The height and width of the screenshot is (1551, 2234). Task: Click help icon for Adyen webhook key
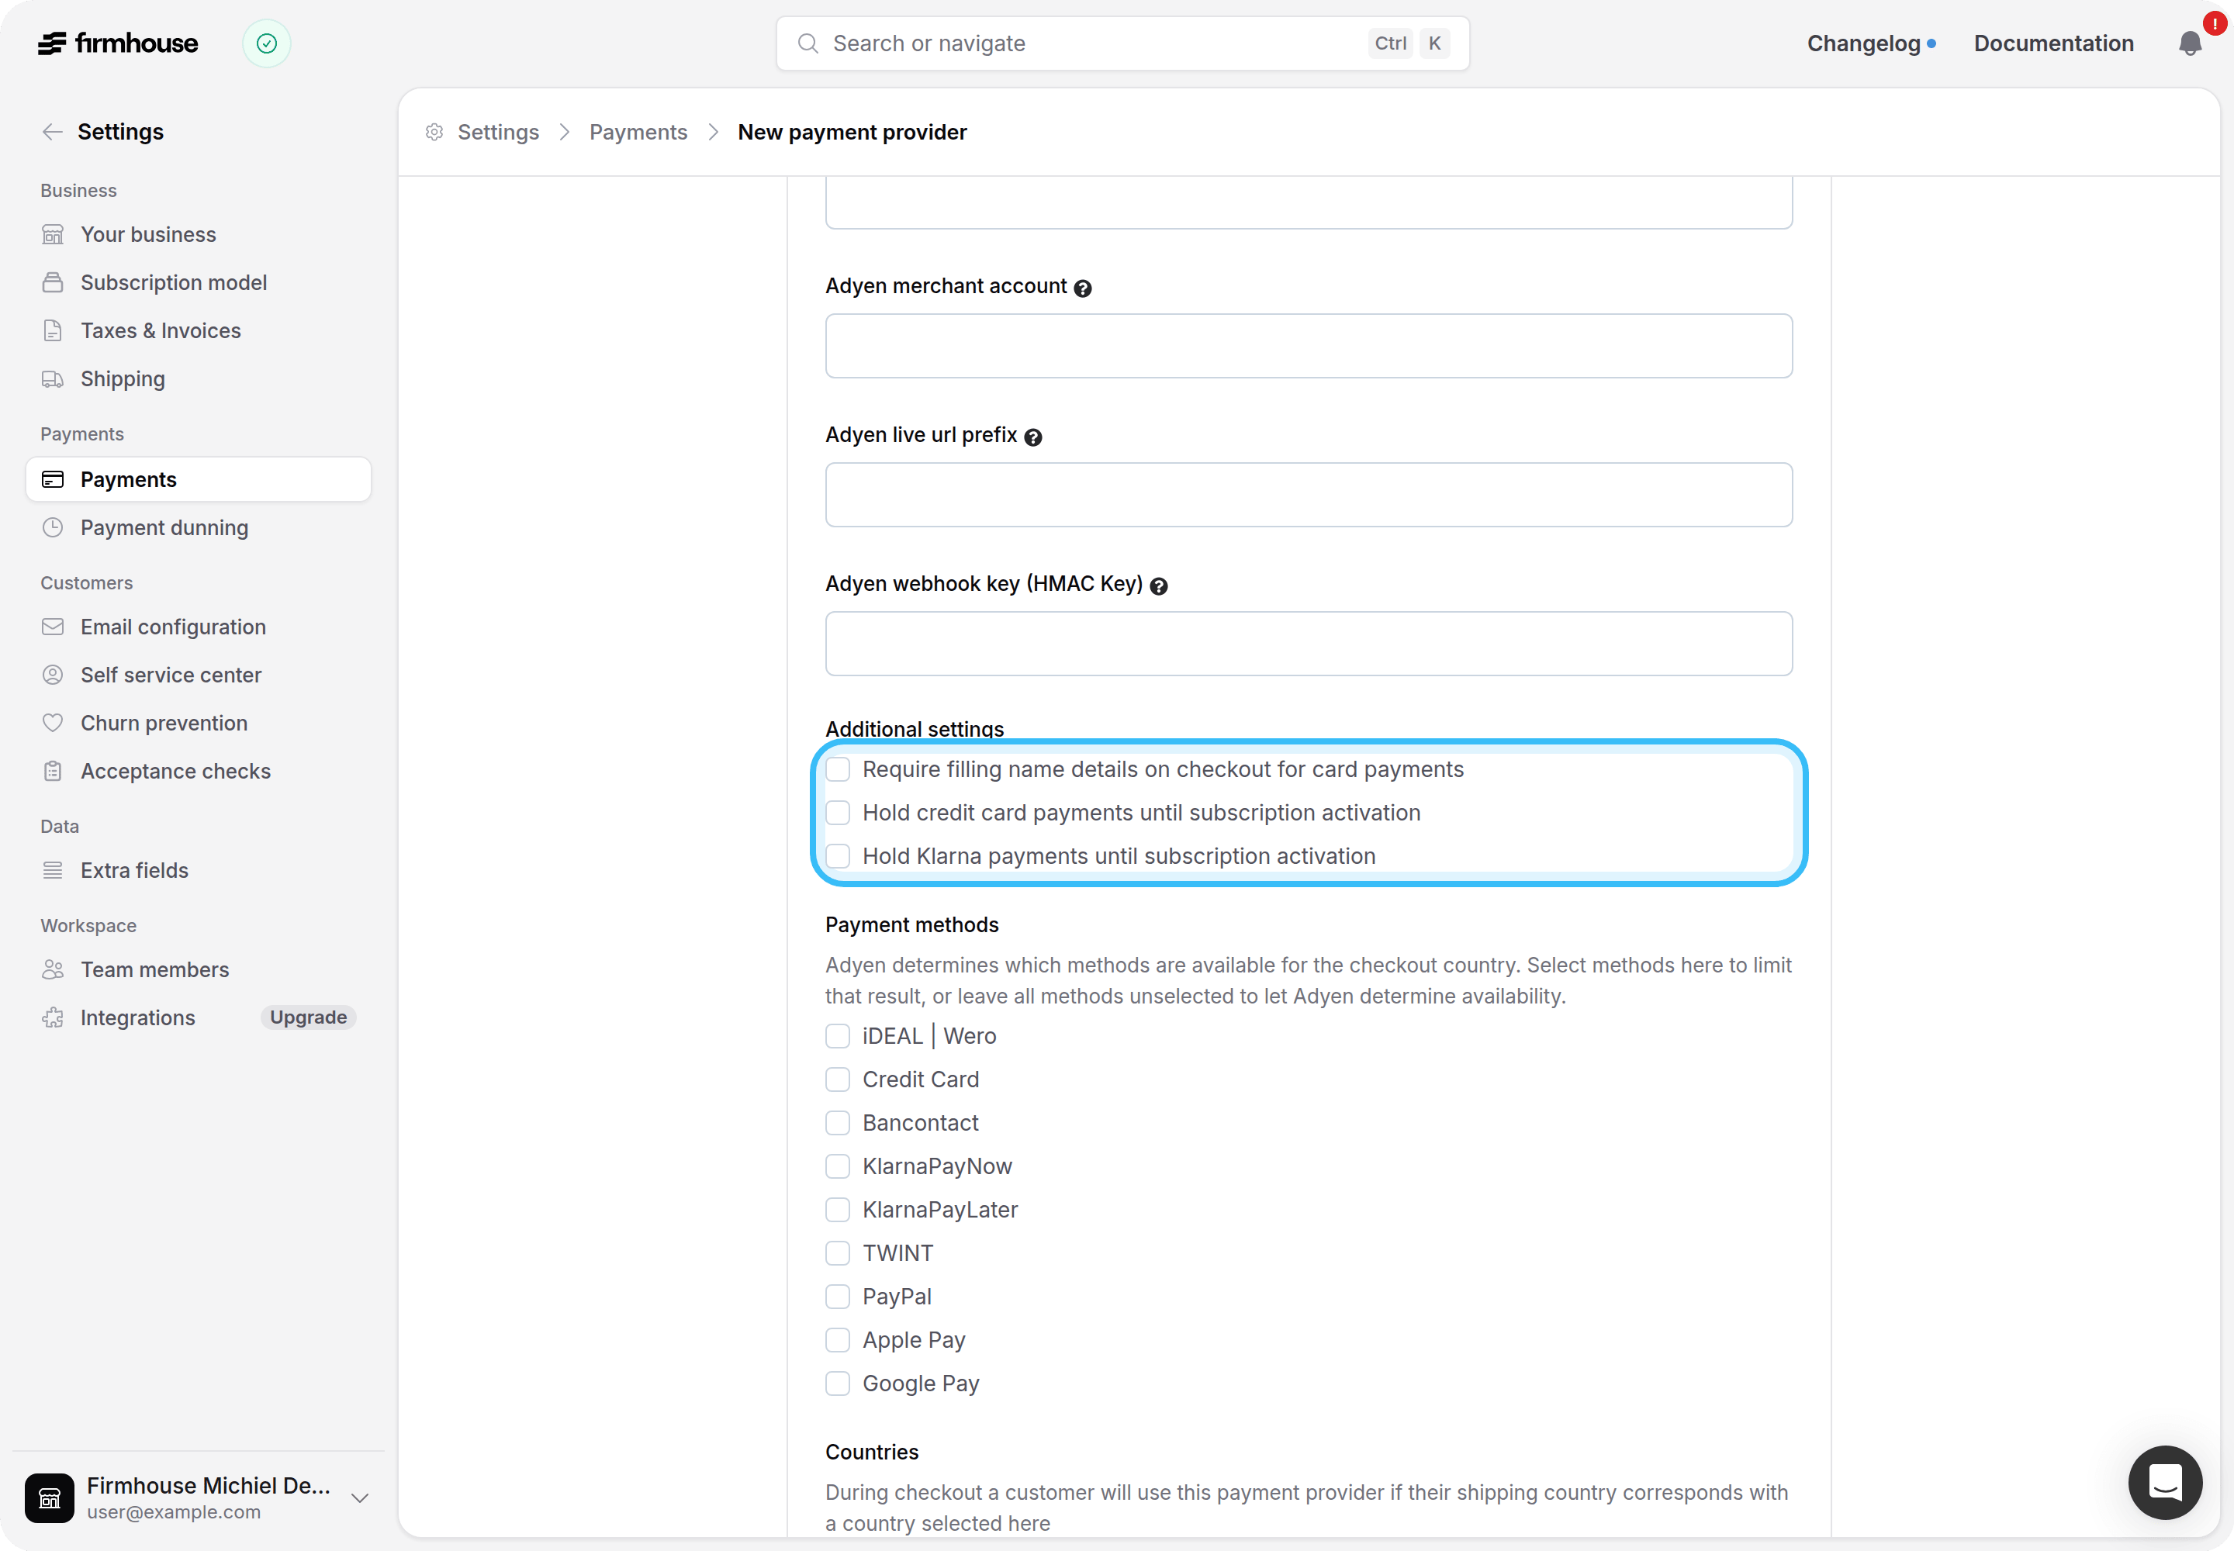1159,586
